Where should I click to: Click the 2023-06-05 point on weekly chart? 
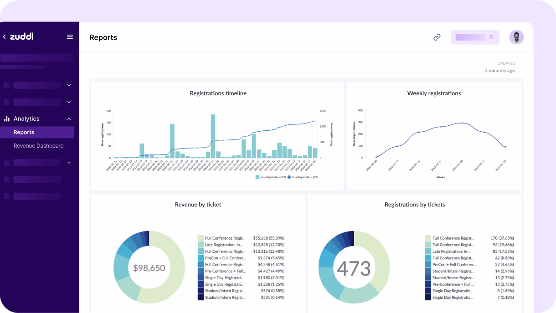click(462, 123)
